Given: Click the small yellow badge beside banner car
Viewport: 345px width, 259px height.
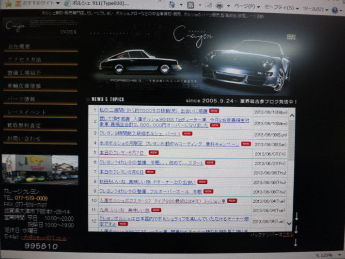Looking at the screenshot, I should 291,36.
